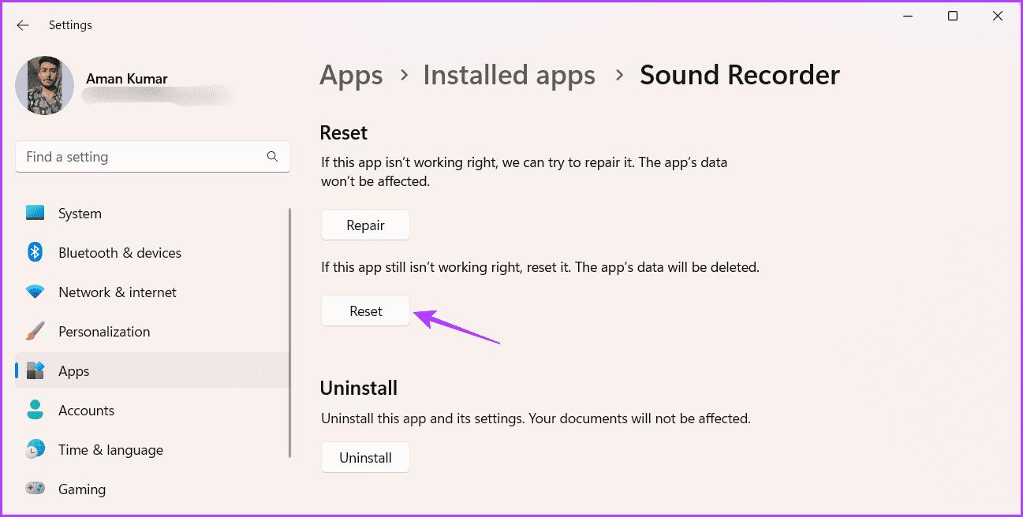
Task: Focus the Find a setting field
Action: click(153, 157)
